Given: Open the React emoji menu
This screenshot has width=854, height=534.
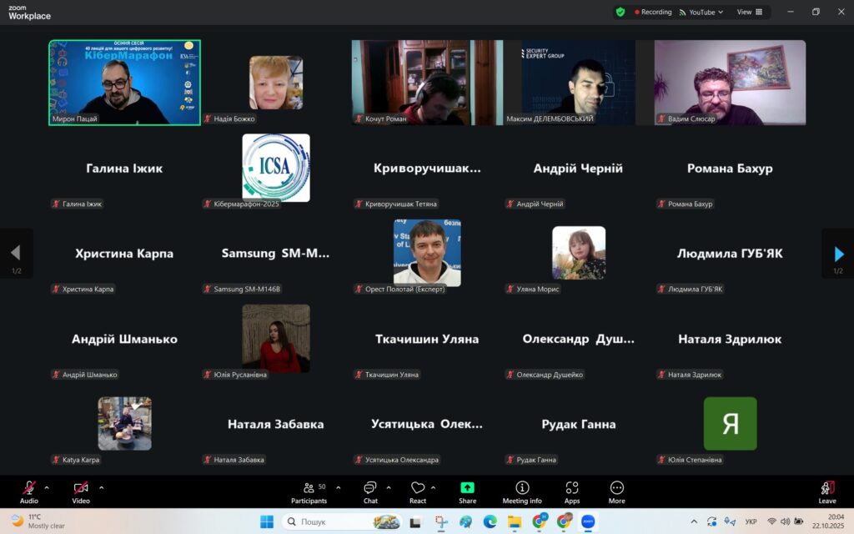Looking at the screenshot, I should [x=418, y=491].
